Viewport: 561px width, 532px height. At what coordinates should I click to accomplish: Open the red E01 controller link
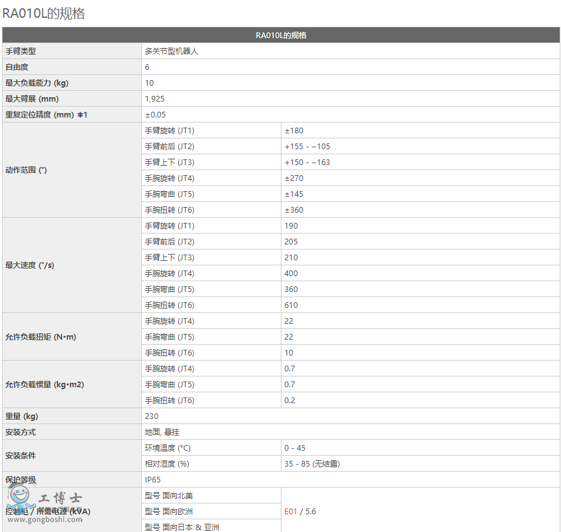pyautogui.click(x=290, y=512)
